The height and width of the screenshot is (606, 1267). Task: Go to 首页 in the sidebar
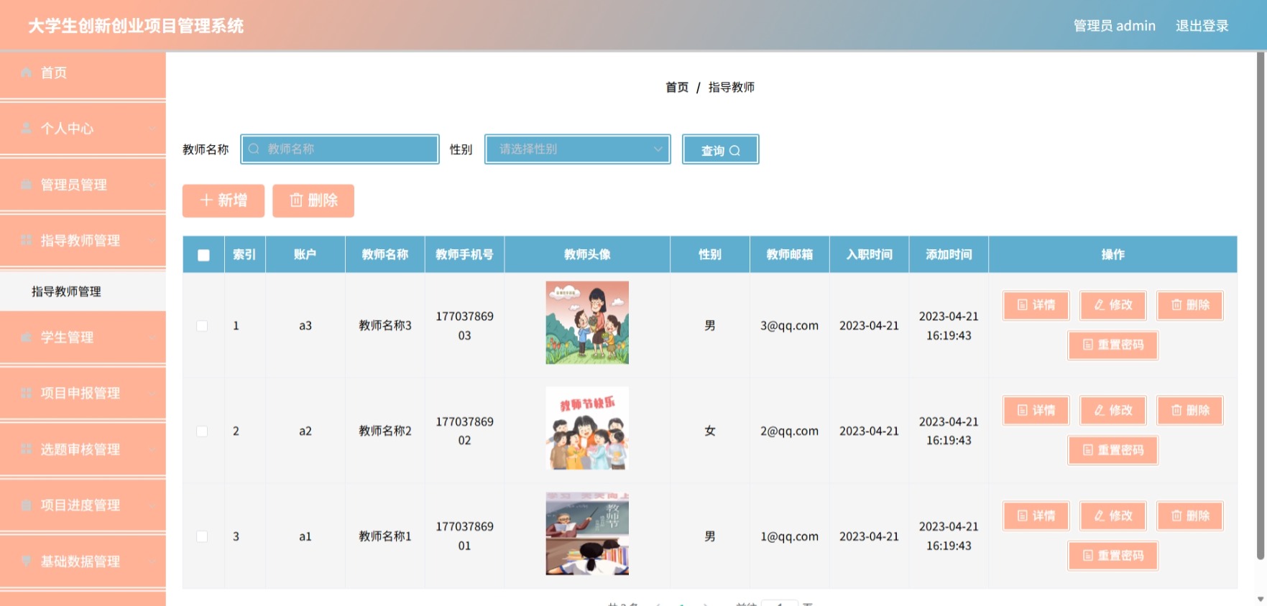[x=83, y=73]
